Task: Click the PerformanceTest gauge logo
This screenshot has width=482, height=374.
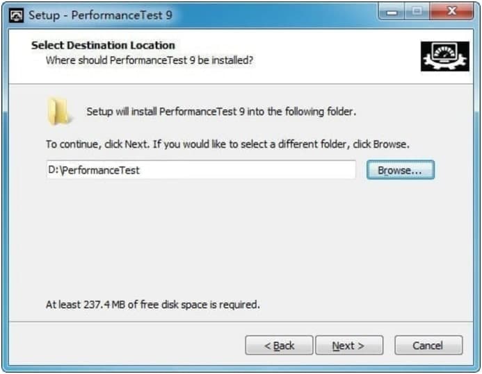Action: [x=445, y=56]
